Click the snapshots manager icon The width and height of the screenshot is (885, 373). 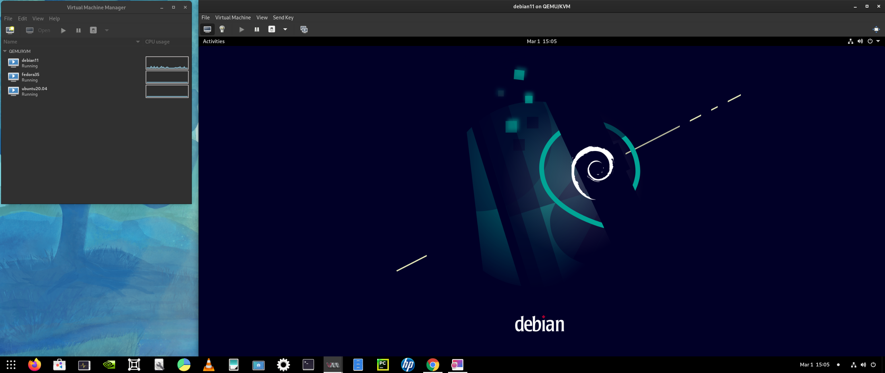click(304, 29)
